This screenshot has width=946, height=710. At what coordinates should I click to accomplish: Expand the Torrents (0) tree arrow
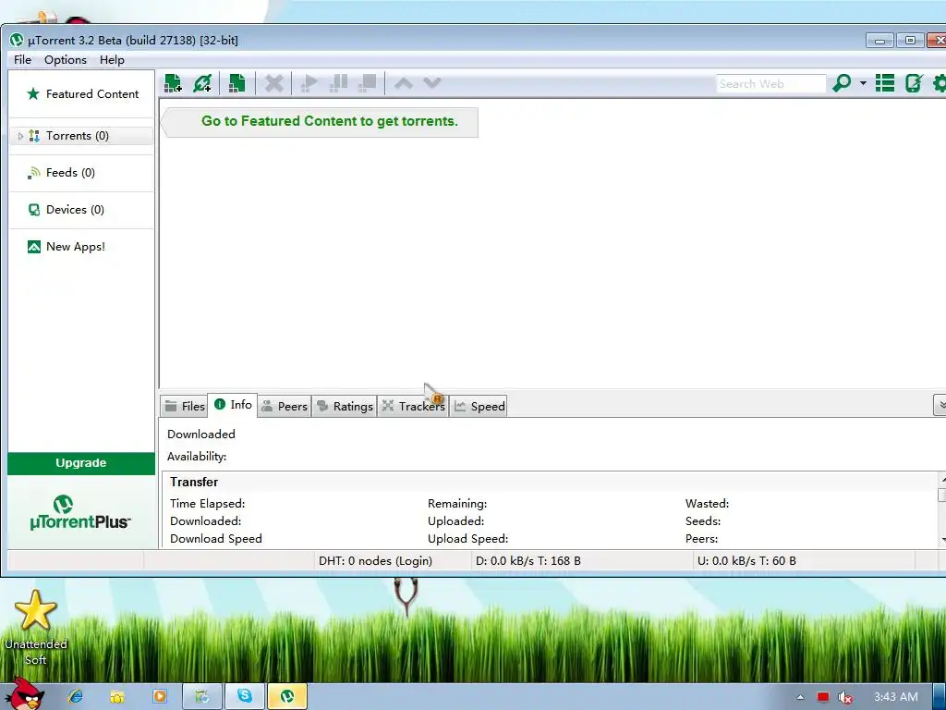click(20, 137)
